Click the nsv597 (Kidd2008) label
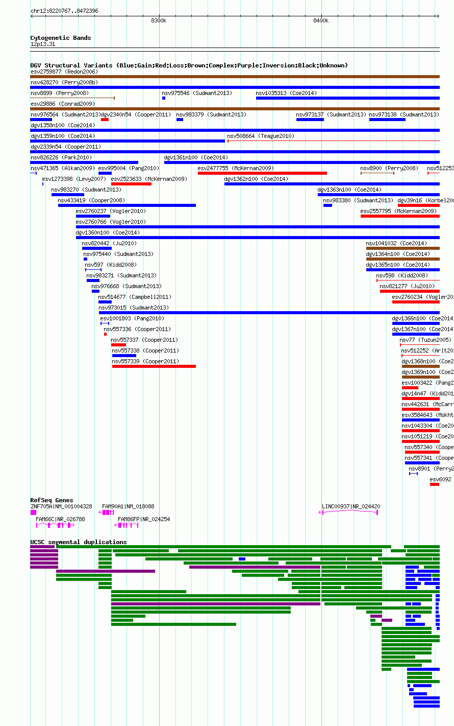 (111, 265)
